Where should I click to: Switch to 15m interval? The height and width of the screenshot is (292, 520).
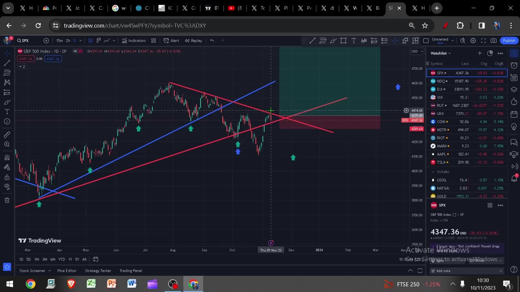point(59,41)
